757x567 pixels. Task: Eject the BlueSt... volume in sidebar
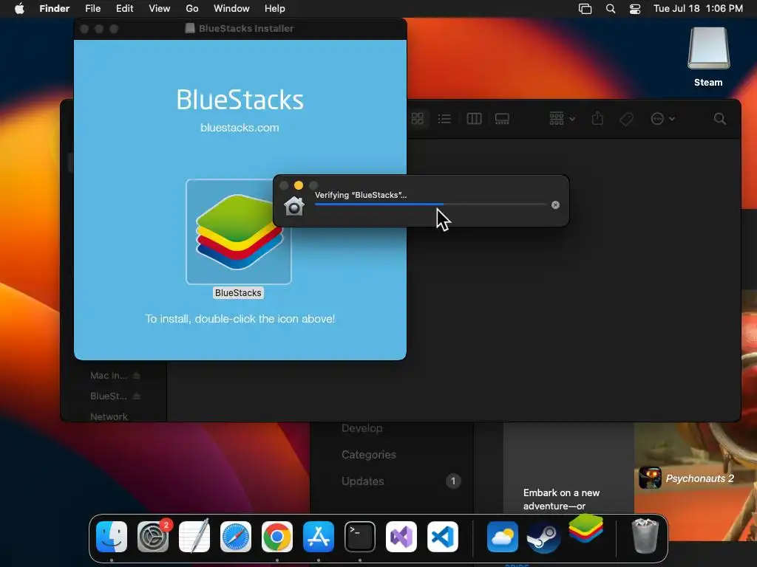(x=137, y=396)
